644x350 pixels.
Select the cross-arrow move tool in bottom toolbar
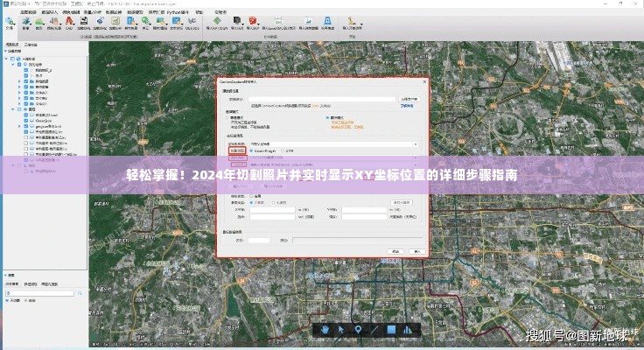pos(341,330)
